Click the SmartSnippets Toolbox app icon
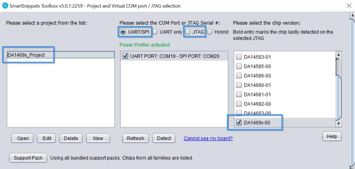Screen dimensions: 355x169 (5, 5)
